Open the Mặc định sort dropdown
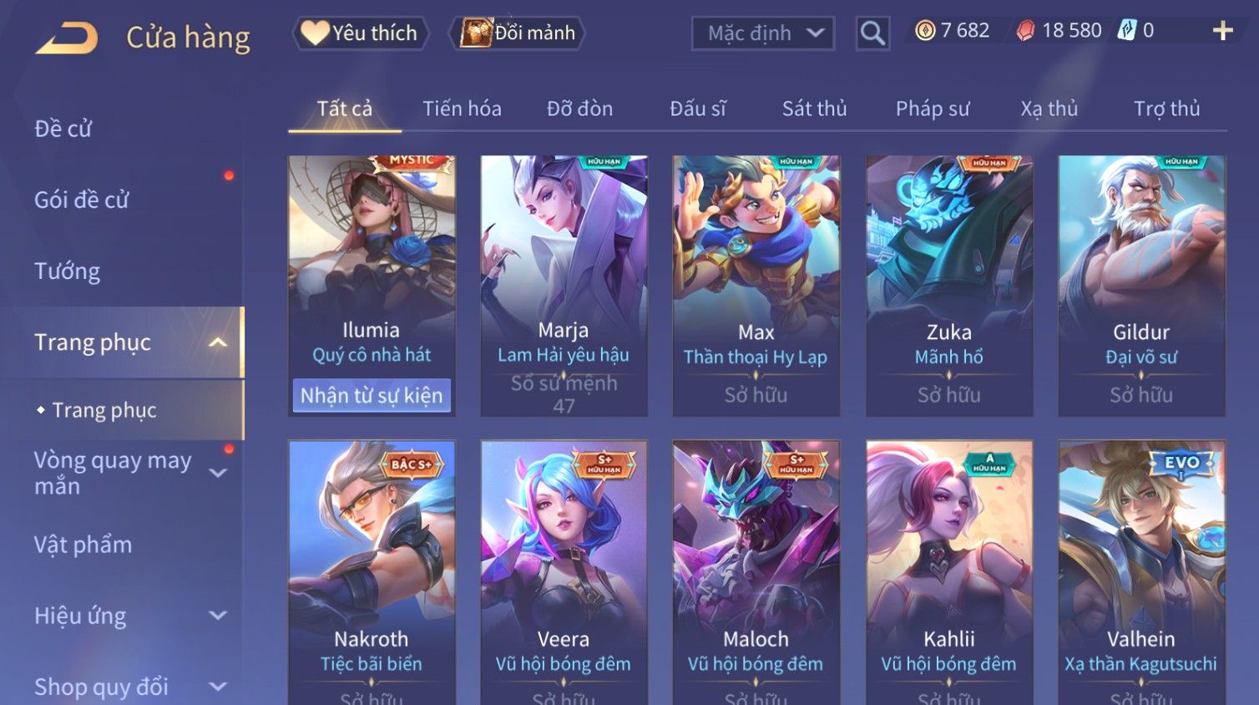This screenshot has height=705, width=1259. click(x=762, y=33)
